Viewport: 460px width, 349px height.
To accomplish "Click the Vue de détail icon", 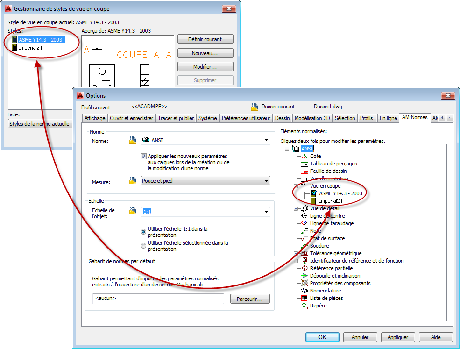I will tap(305, 208).
